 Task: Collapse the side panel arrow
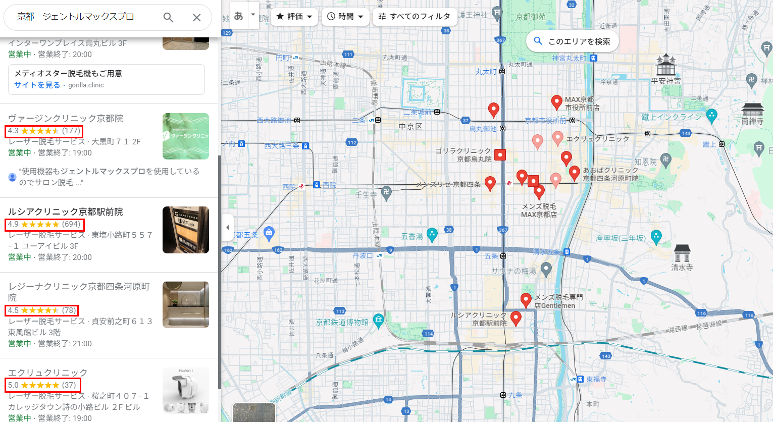(x=227, y=228)
